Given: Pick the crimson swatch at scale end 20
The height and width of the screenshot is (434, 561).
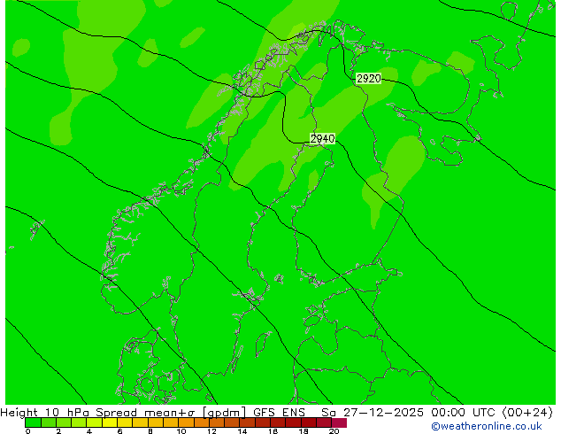Looking at the screenshot, I should coord(339,422).
